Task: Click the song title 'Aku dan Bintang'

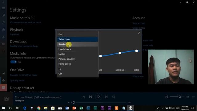Action: pyautogui.click(x=38, y=97)
